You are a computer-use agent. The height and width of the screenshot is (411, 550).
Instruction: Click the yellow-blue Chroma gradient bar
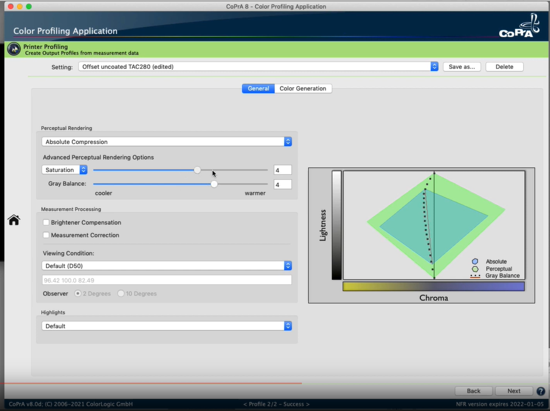[x=434, y=286]
